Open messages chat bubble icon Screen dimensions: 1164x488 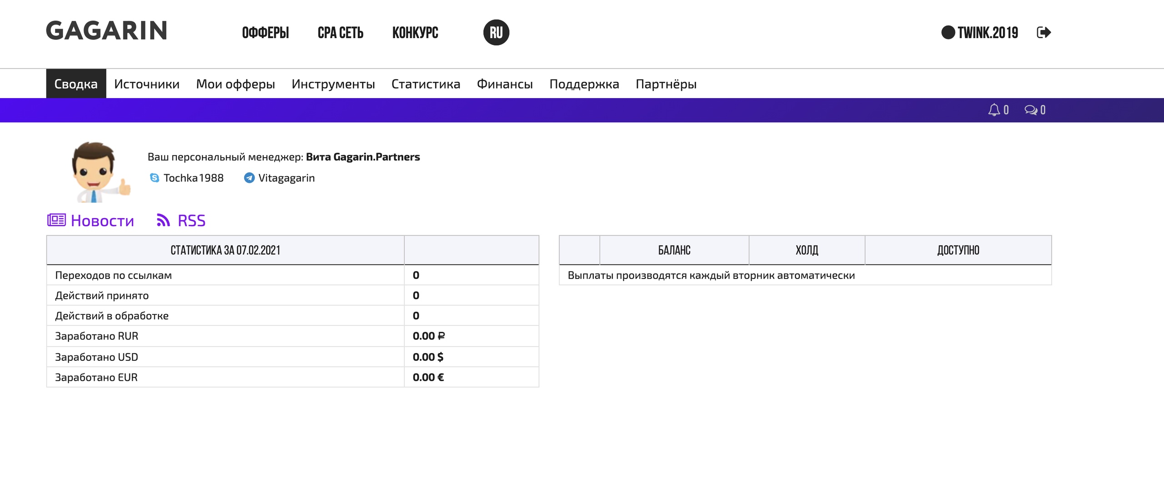click(x=1030, y=110)
